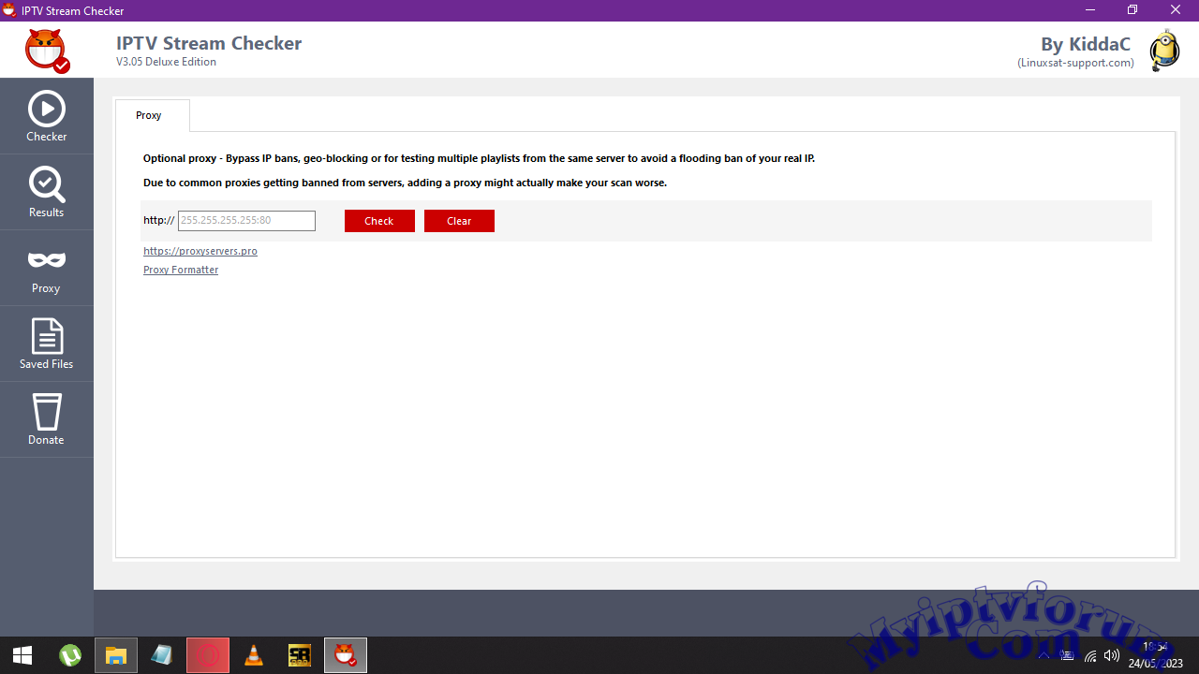Select the Proxy mask icon in sidebar
Image resolution: width=1199 pixels, height=674 pixels.
46,268
